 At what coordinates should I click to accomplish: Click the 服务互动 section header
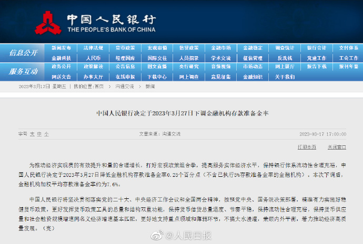23,71
